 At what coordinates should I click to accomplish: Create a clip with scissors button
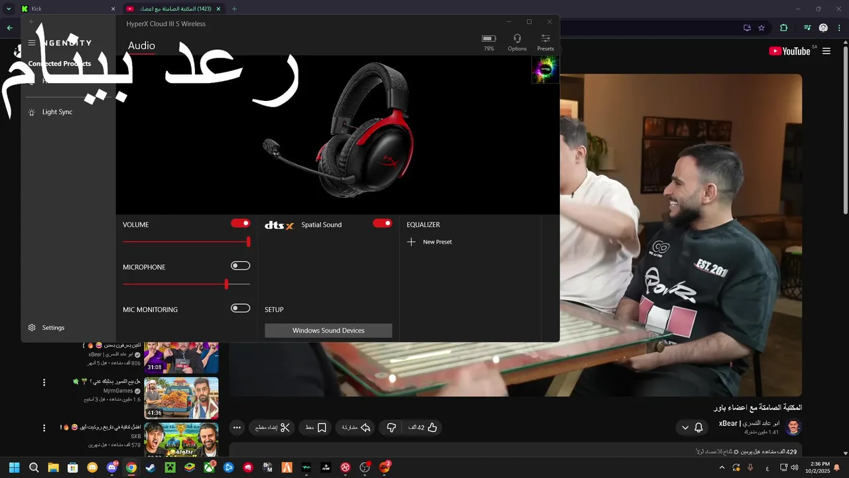(273, 428)
